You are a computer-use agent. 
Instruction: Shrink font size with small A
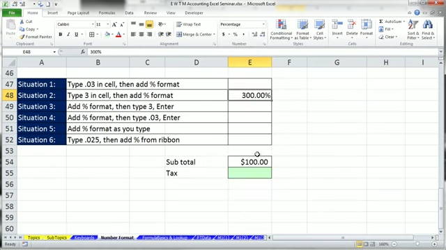(x=122, y=24)
